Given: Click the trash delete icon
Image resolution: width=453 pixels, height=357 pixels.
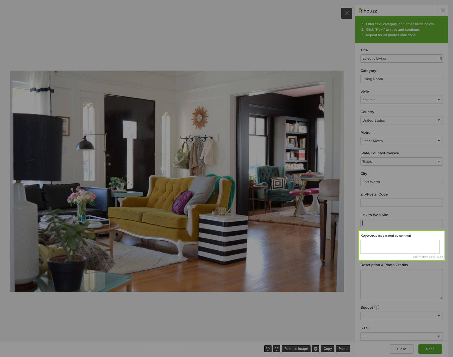Looking at the screenshot, I should click(x=316, y=349).
